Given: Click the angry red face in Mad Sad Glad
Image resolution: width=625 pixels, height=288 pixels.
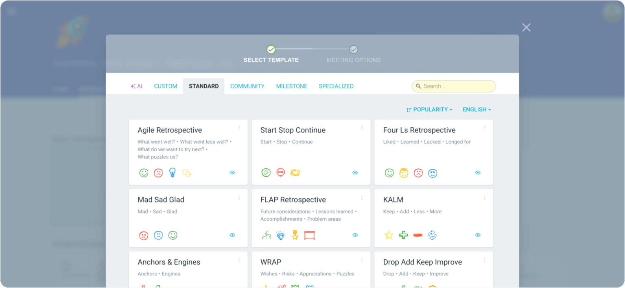Looking at the screenshot, I should [x=144, y=235].
